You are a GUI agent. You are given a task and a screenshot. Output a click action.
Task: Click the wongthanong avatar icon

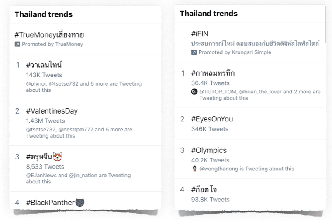[194, 169]
